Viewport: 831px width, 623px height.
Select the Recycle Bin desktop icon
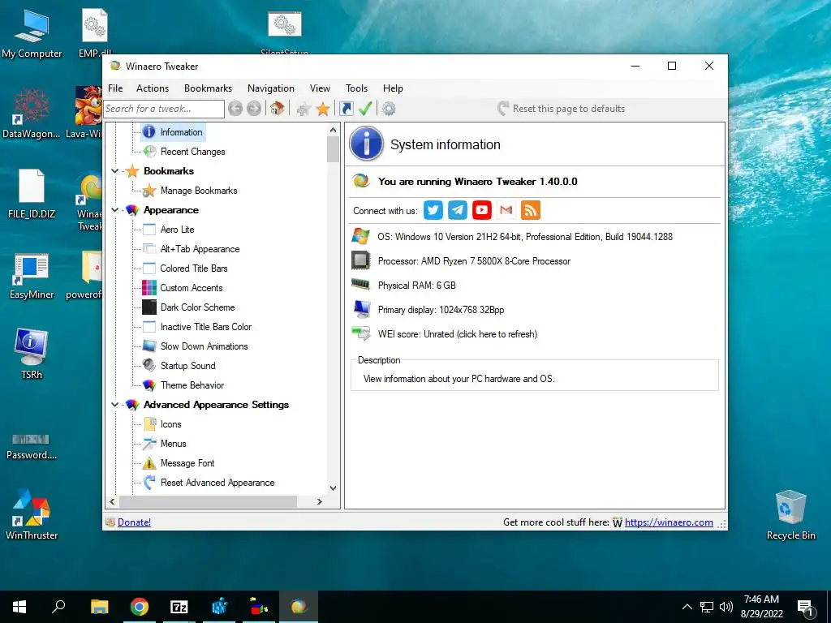tap(790, 515)
